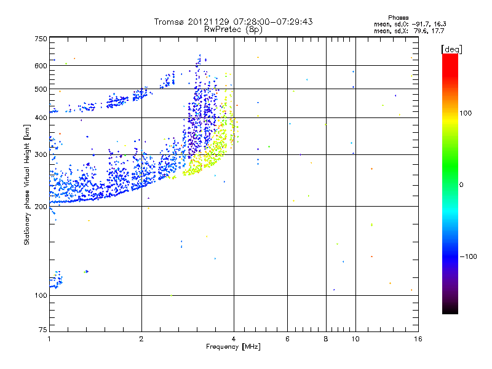
Task: Click the Frequency [MHz] axis label
Action: [233, 348]
